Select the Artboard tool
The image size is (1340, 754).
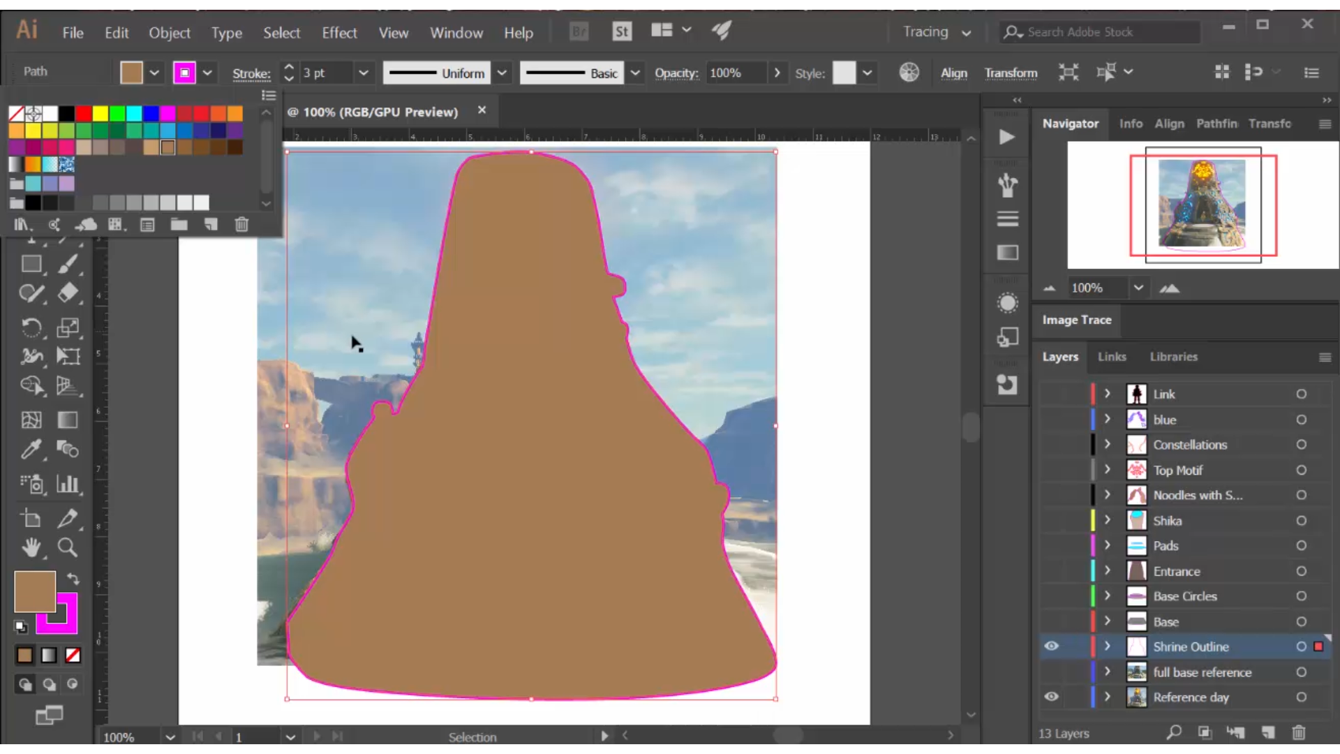tap(31, 518)
